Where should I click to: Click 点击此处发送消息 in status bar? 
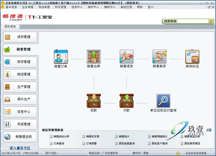tap(196, 153)
